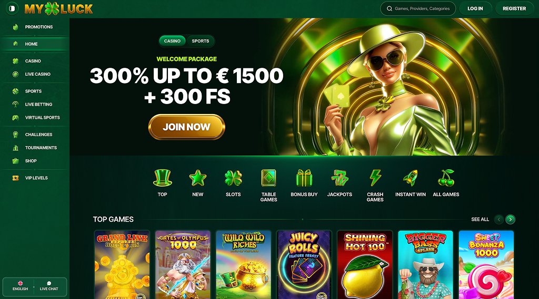Show next Top Games with right arrow
Image resolution: width=539 pixels, height=299 pixels.
511,219
